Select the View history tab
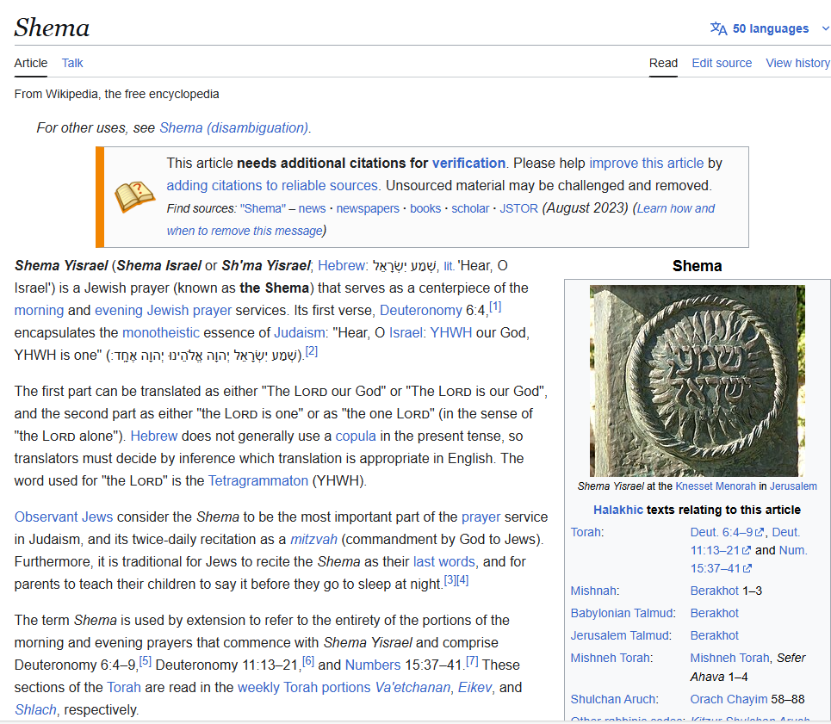The width and height of the screenshot is (831, 724). point(797,63)
